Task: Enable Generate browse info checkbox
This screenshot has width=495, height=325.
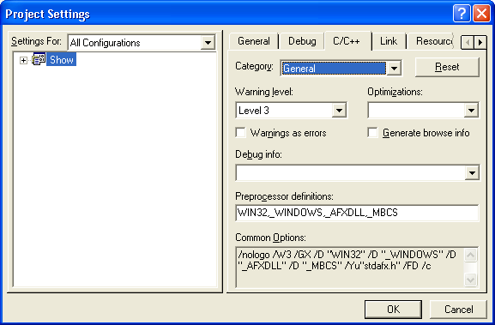Action: coord(372,133)
